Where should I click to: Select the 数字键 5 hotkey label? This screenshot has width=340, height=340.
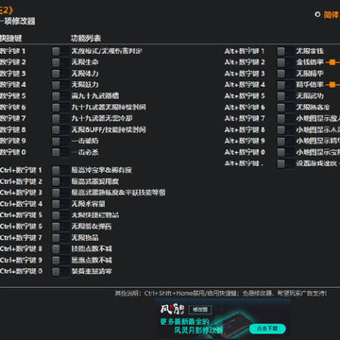point(12,96)
